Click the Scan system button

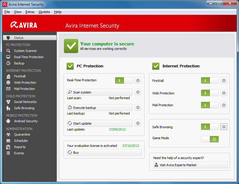pos(99,92)
